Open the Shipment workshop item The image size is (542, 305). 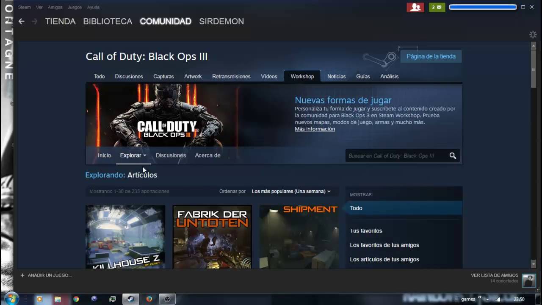click(x=299, y=237)
